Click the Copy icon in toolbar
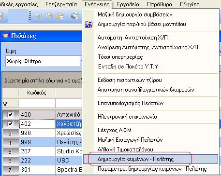The width and height of the screenshot is (221, 176). point(49,16)
